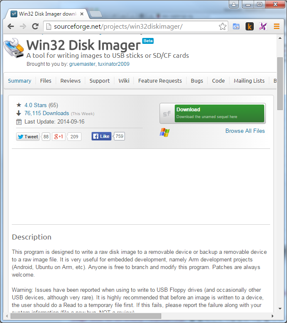287x323 pixels.
Task: Bookmark this page with the star icon
Action: pos(222,27)
